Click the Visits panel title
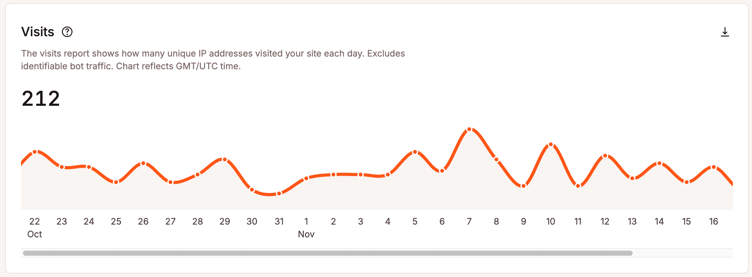Image resolution: width=752 pixels, height=277 pixels. tap(38, 31)
